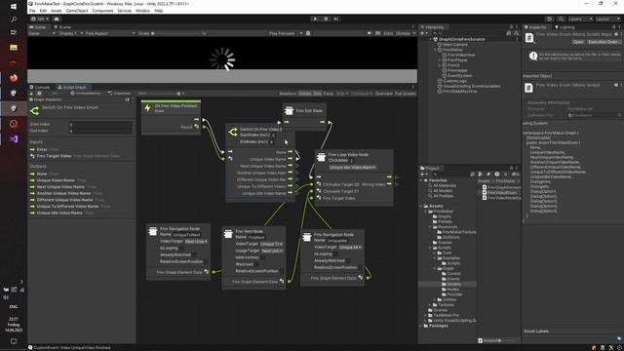Viewport: 624px width, 351px height.
Task: Switch to the Scene tab
Action: coord(62,27)
